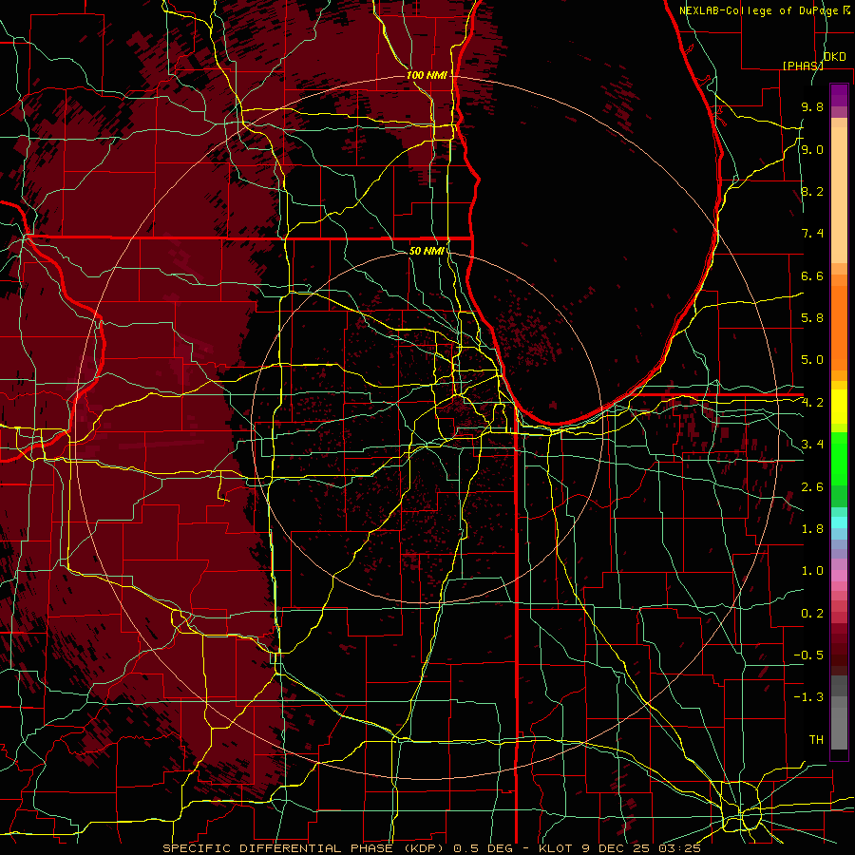Click the yellow band of the color scale

[x=839, y=407]
